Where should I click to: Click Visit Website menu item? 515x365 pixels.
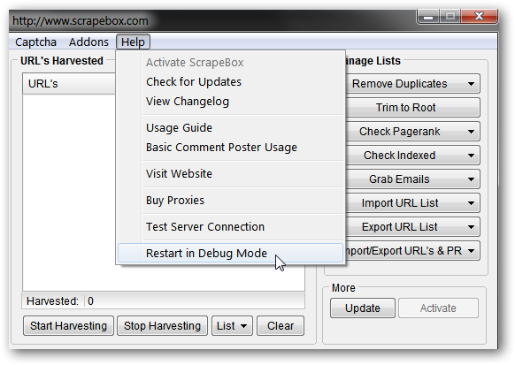(x=179, y=173)
